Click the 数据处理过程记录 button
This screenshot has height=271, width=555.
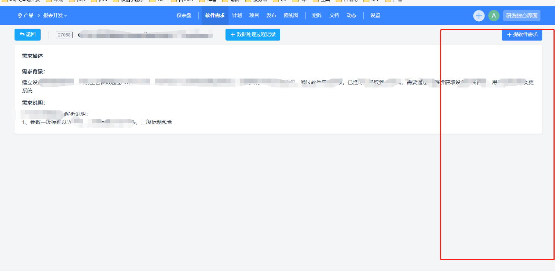pos(253,35)
